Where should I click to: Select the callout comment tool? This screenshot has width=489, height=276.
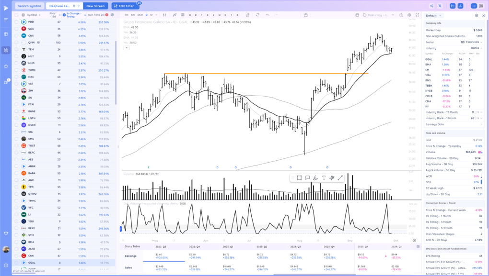point(307,178)
